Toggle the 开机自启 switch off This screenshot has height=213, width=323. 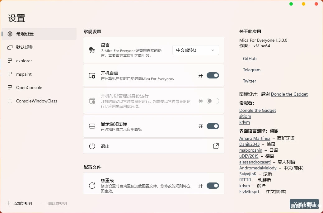pos(213,75)
